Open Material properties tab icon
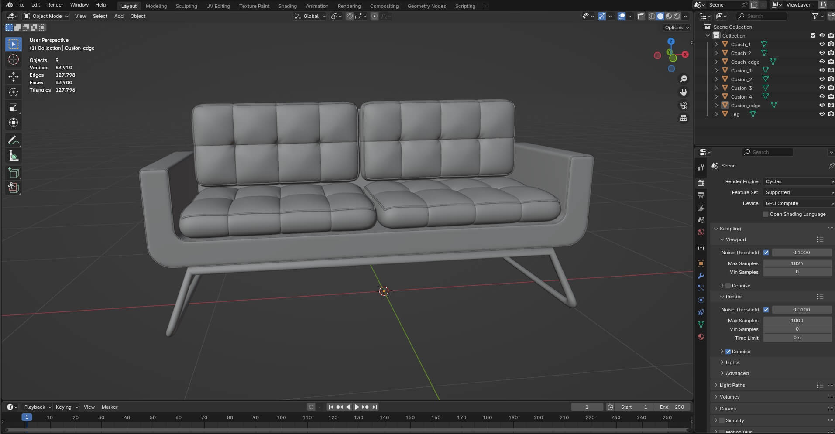The image size is (835, 434). click(701, 337)
